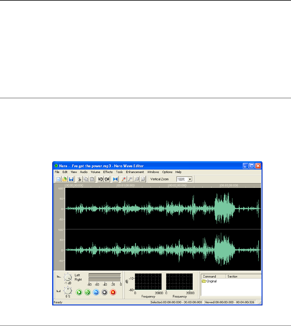291x326 pixels.
Task: Click the Vertical Zoom label
Action: (159, 179)
